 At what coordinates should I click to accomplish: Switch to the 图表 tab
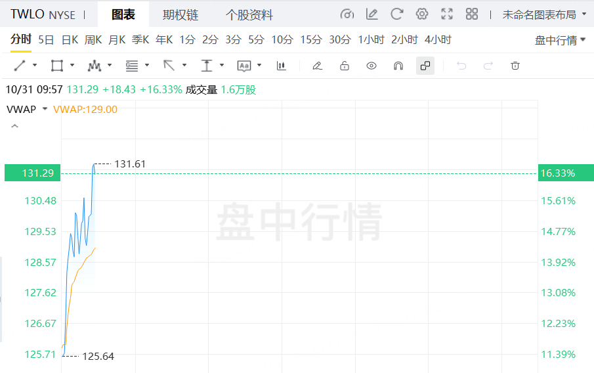[123, 15]
